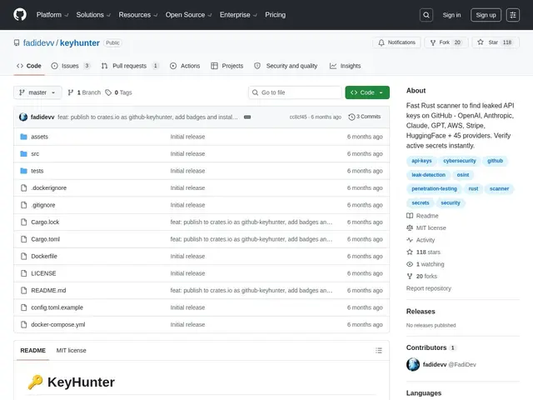Fork the keyhunter repository
Image resolution: width=533 pixels, height=400 pixels.
pyautogui.click(x=446, y=42)
